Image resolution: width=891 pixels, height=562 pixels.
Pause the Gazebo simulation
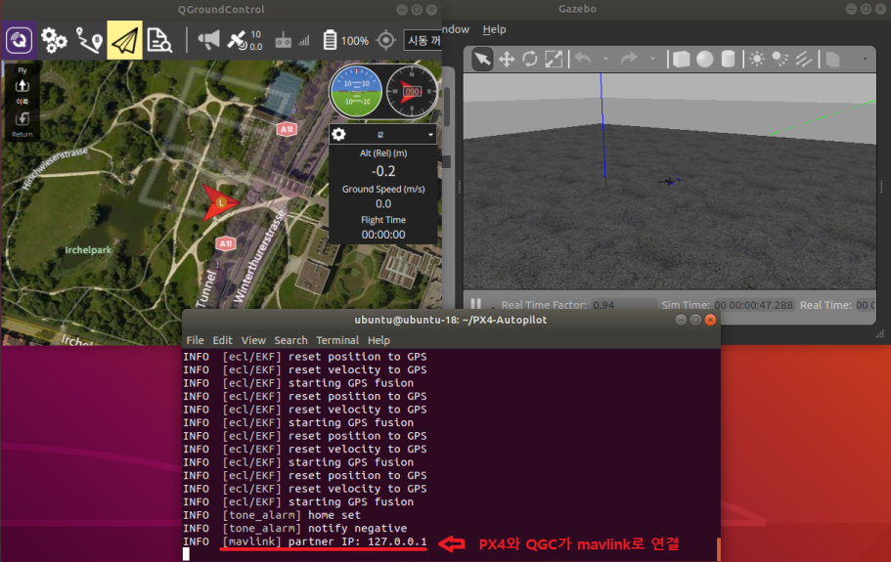(476, 305)
